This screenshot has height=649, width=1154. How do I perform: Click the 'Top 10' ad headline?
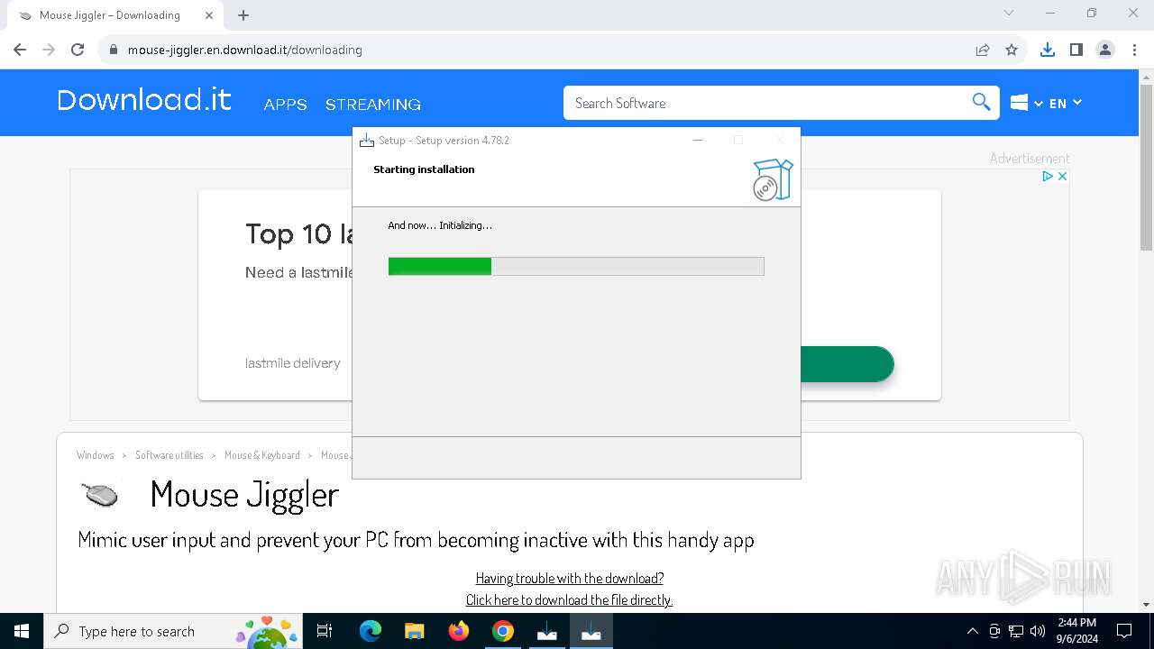coord(298,234)
